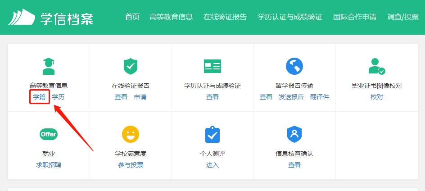The height and width of the screenshot is (191, 425).
Task: Open 调查/投票 in top navigation
Action: coord(403,17)
